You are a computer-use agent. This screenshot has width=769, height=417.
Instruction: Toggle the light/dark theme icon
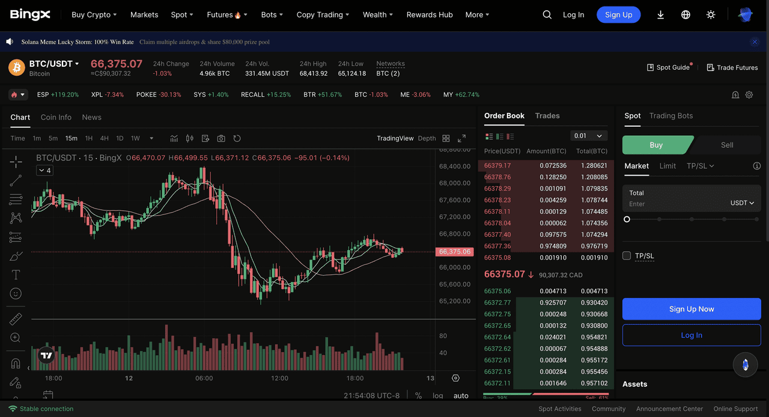point(711,15)
